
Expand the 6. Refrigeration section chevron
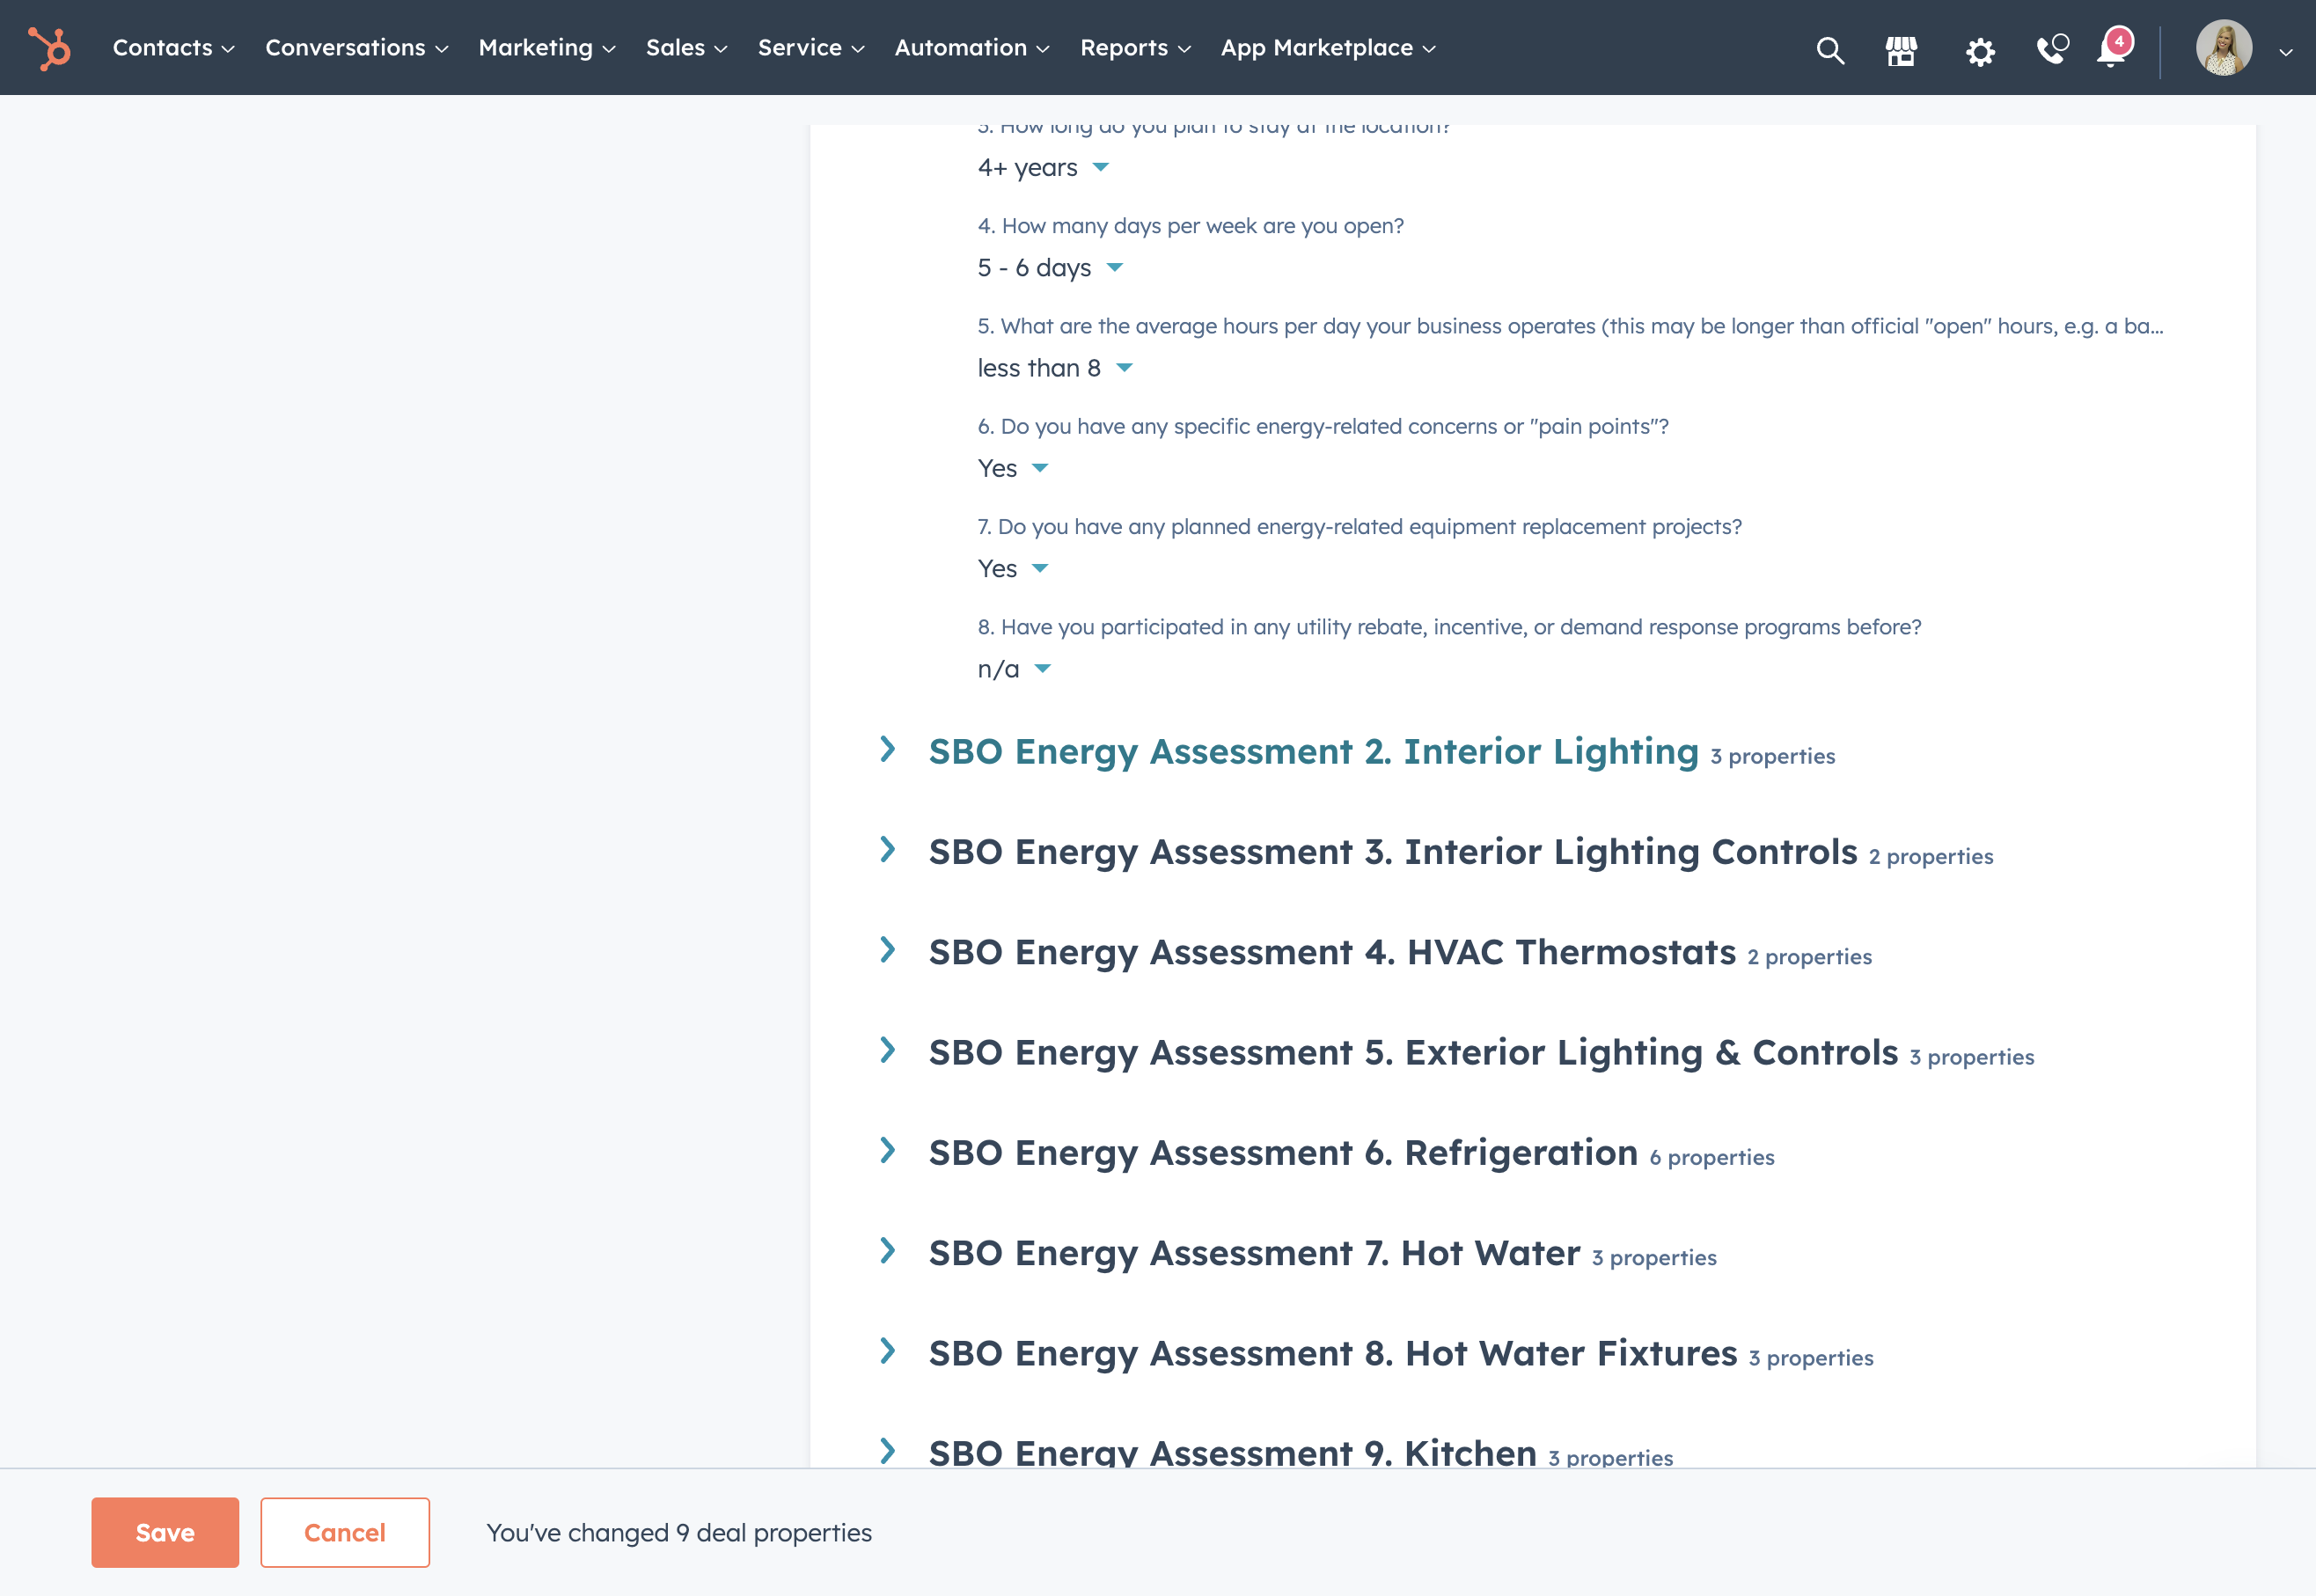[x=887, y=1150]
